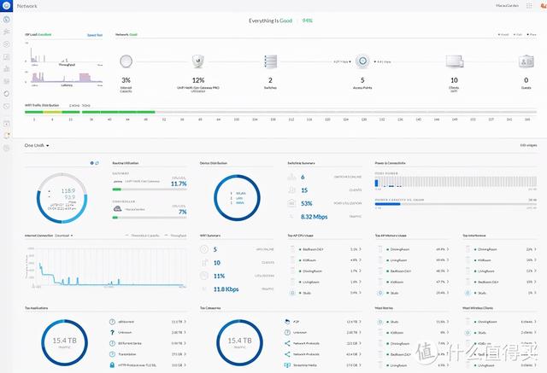Open the Clients device icon

pos(453,61)
